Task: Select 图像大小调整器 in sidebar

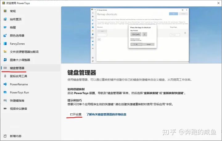Action: 31,60
